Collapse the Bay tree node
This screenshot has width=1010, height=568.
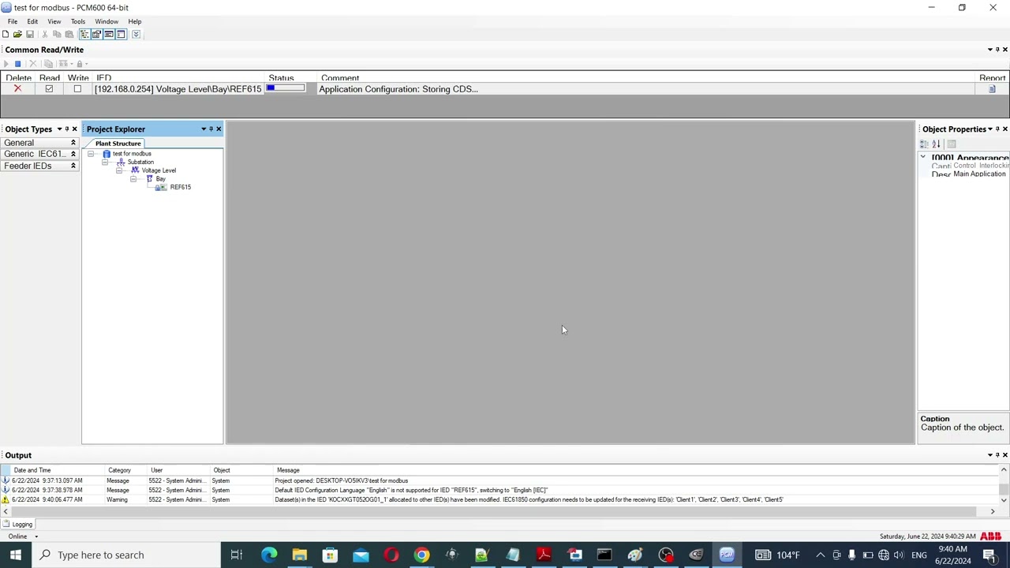(133, 179)
